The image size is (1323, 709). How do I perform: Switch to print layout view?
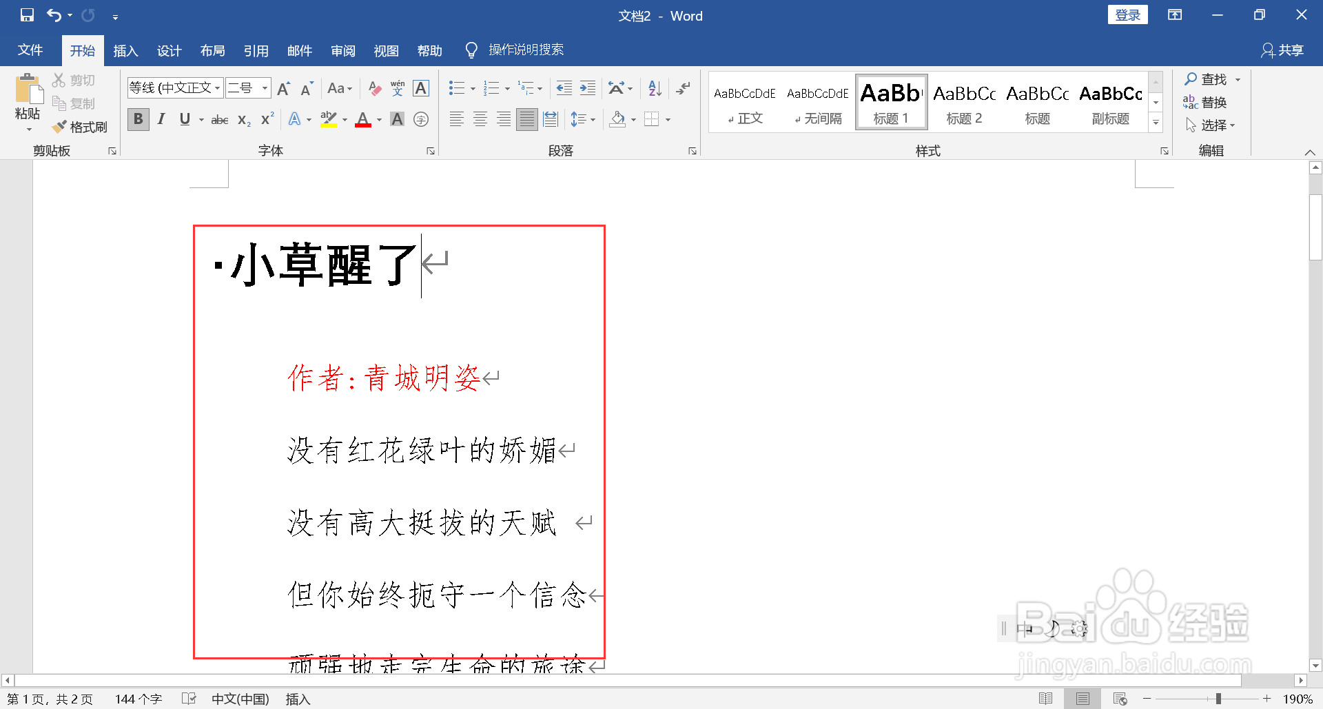tap(1083, 699)
